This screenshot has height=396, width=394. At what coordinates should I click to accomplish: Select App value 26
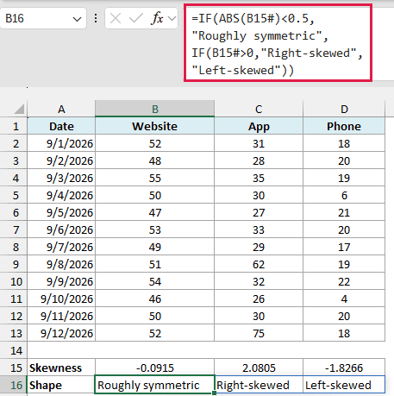click(259, 299)
